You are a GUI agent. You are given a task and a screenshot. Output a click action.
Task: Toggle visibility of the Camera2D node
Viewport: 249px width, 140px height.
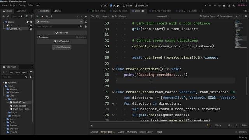click(x=31, y=29)
